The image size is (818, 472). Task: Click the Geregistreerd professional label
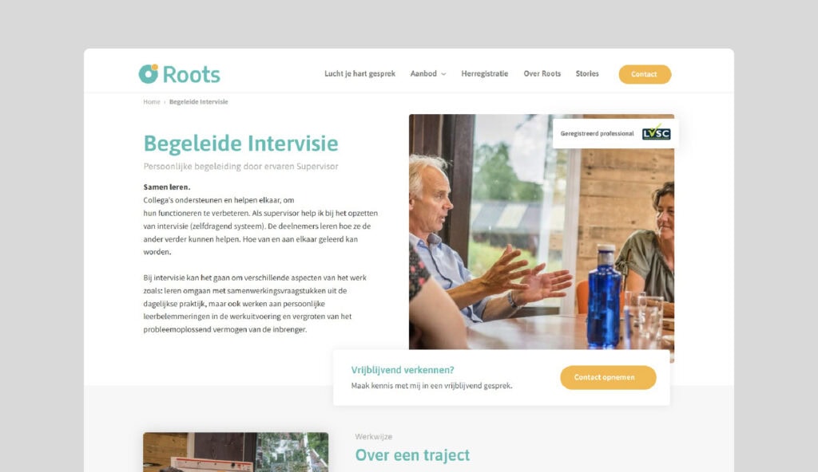tap(597, 133)
